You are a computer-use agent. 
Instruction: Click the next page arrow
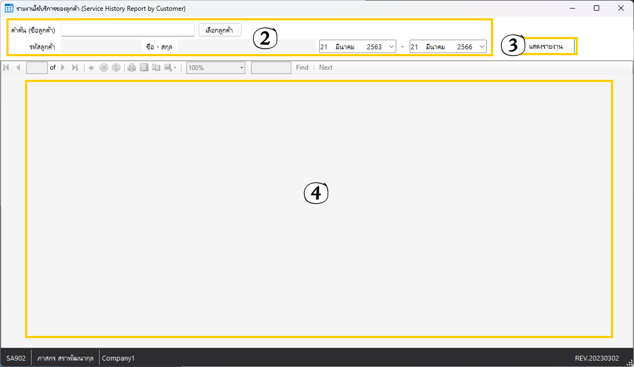coord(63,68)
